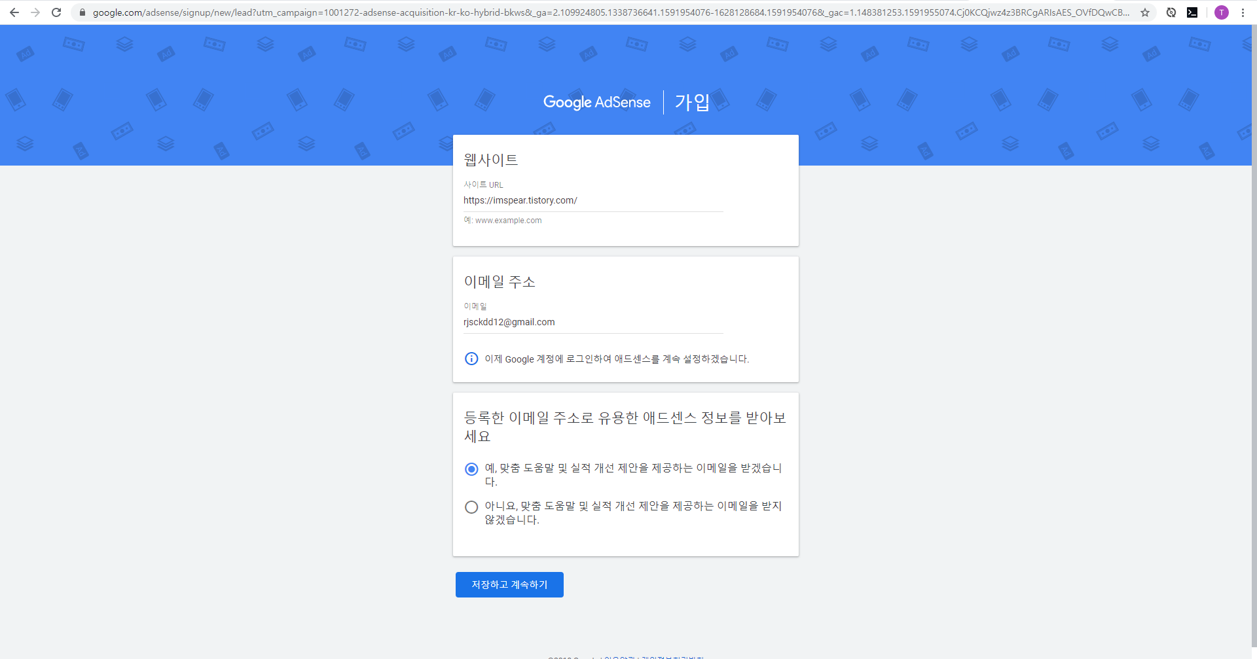This screenshot has width=1257, height=659.
Task: Open the terminal extension icon
Action: point(1192,12)
